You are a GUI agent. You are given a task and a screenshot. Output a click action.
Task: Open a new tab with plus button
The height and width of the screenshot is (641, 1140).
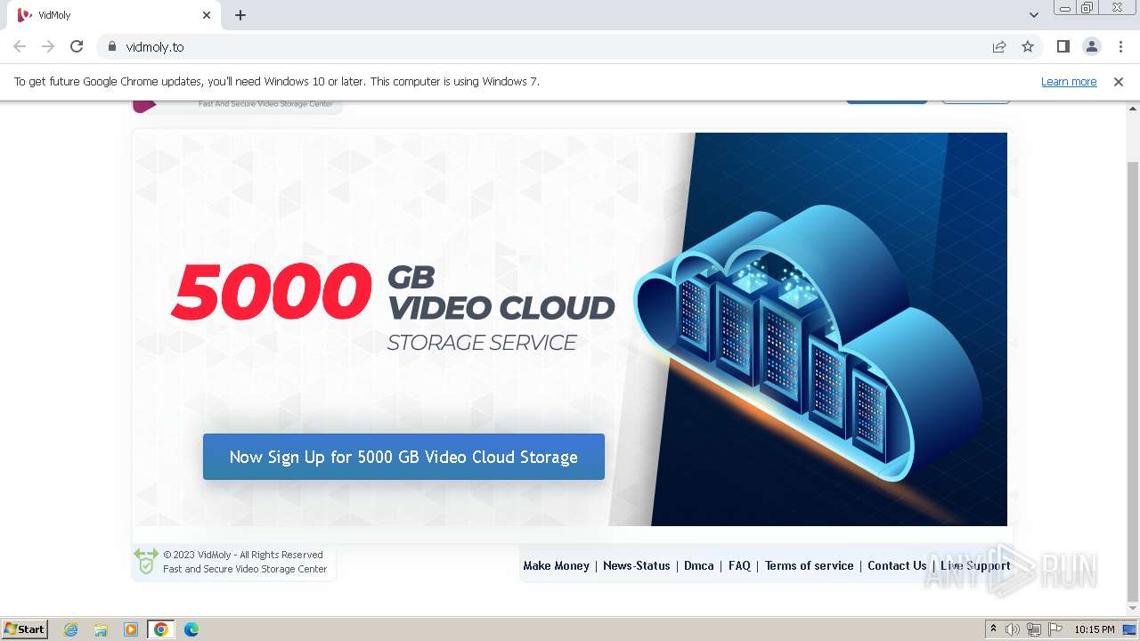click(x=240, y=15)
